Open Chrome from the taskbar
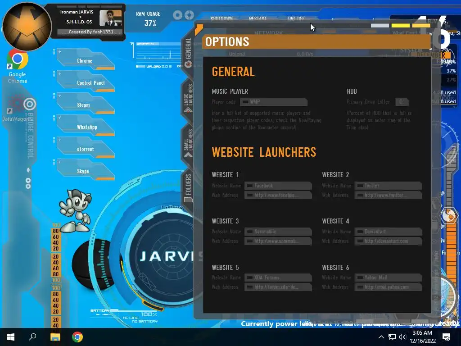Screen dimensions: 461x346 coord(77,337)
